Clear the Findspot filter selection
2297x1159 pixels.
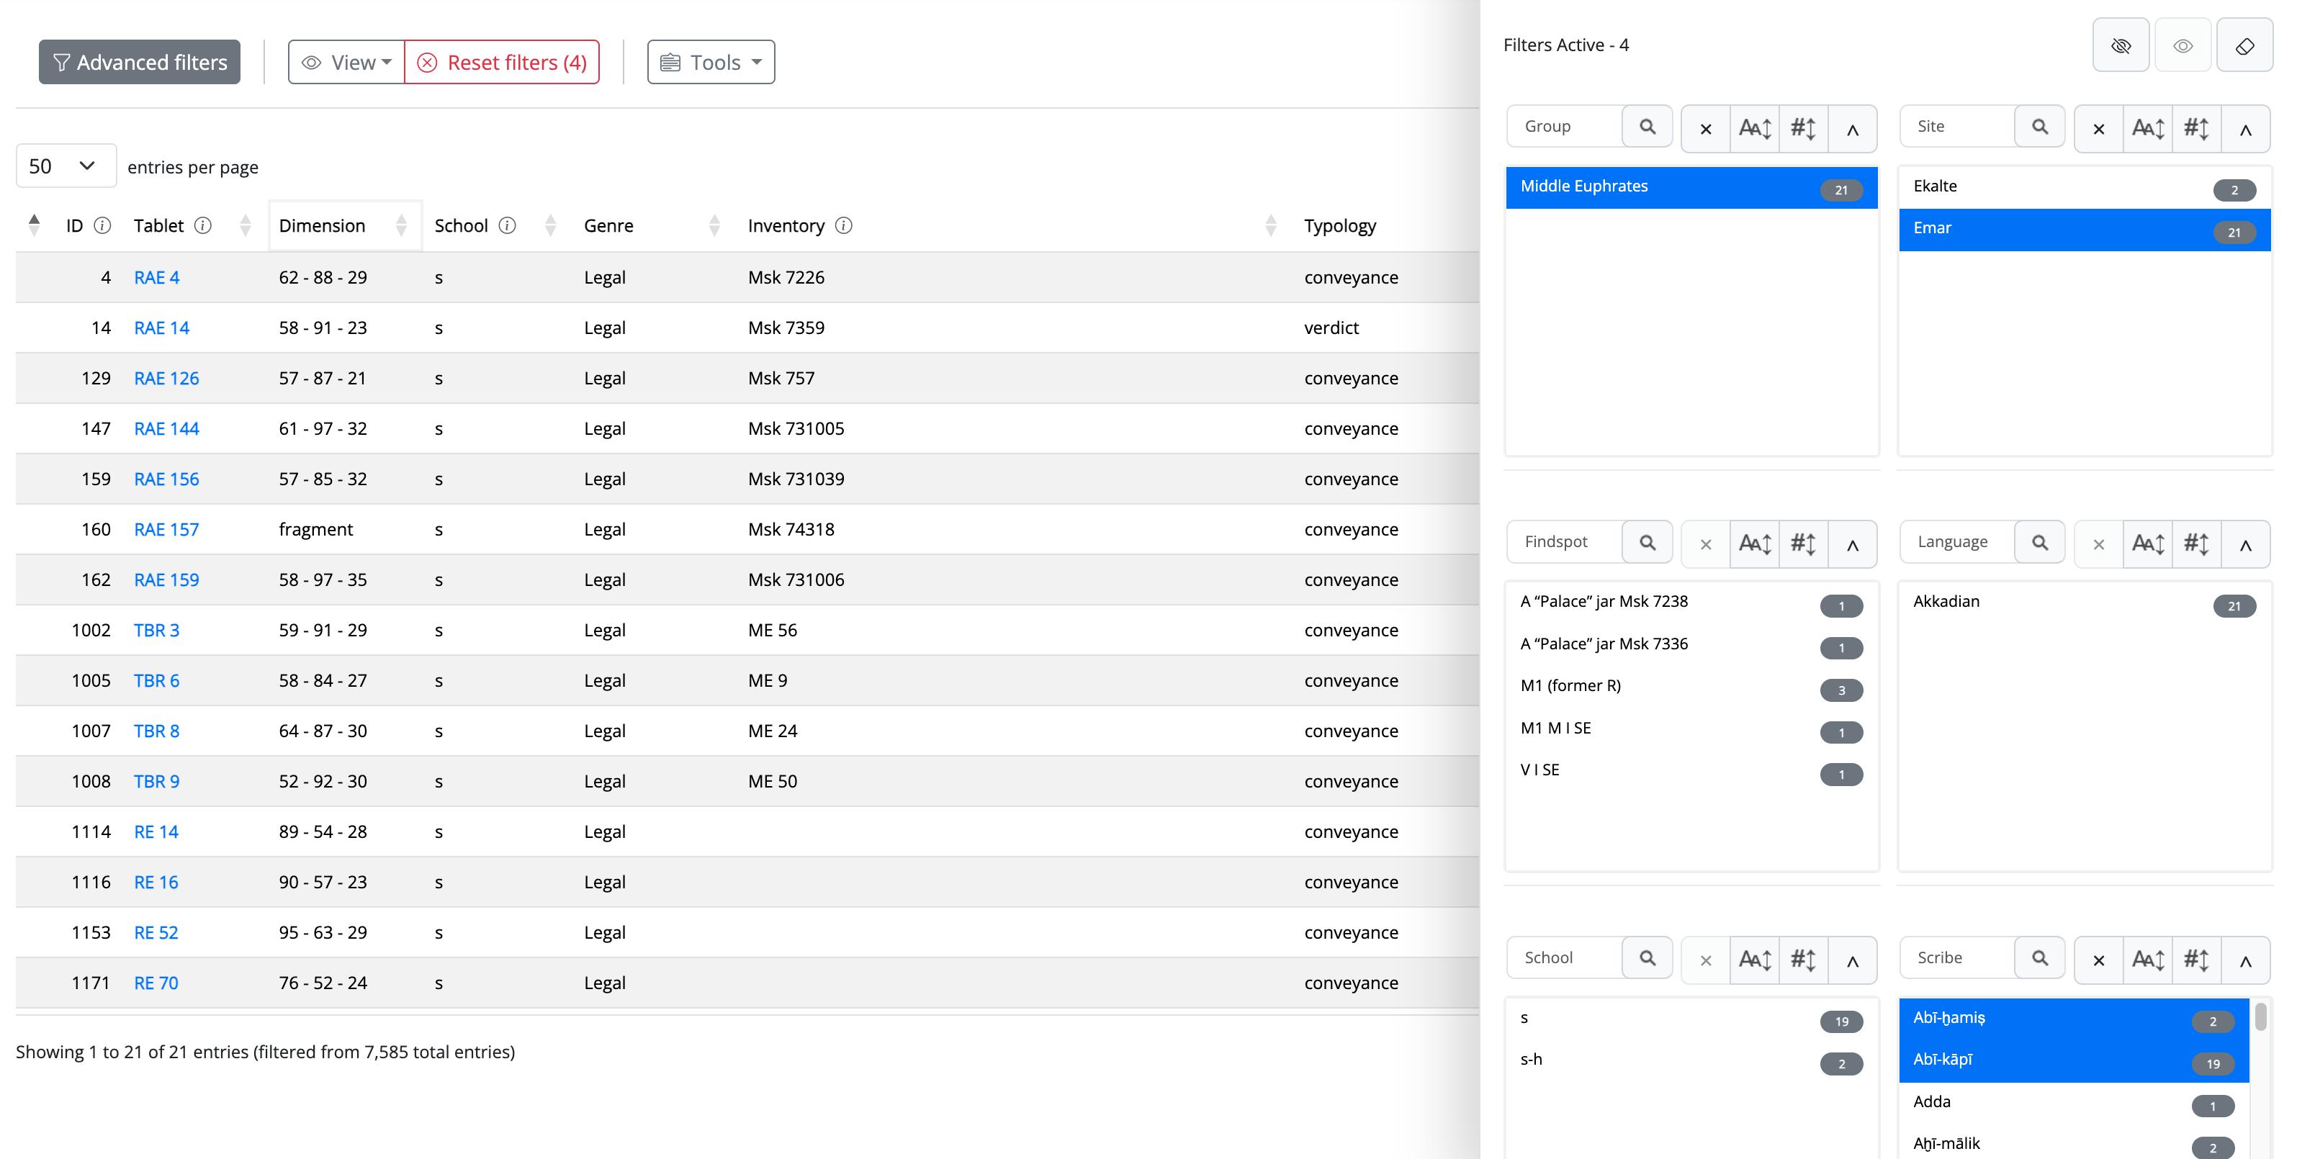pos(1706,544)
